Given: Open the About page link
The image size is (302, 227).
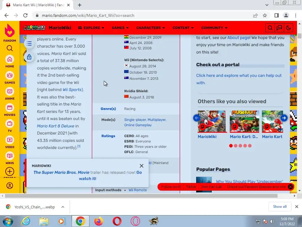Looking at the screenshot, I should pos(239,38).
